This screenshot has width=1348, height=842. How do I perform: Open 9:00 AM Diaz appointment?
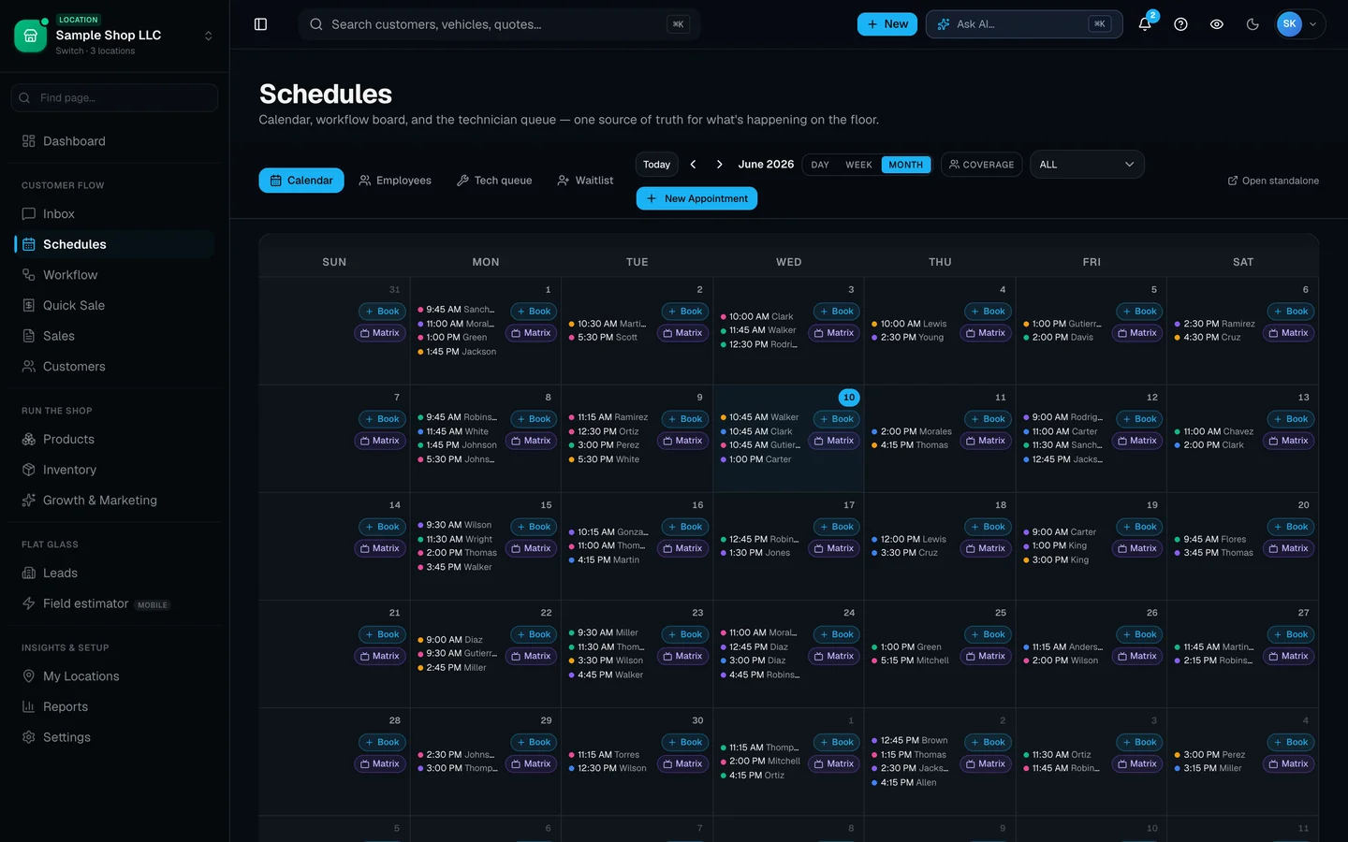pyautogui.click(x=449, y=640)
